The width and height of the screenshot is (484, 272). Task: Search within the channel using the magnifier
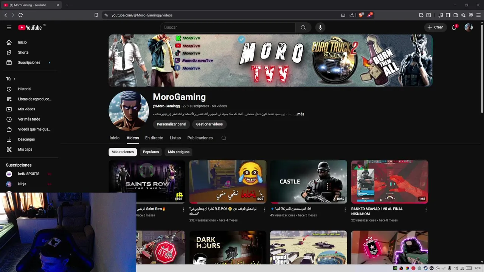coord(224,138)
